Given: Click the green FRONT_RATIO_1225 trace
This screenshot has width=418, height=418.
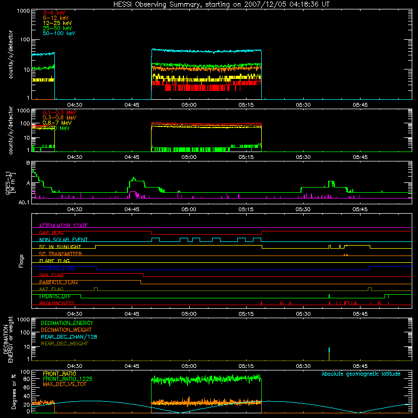Looking at the screenshot, I should tap(206, 379).
